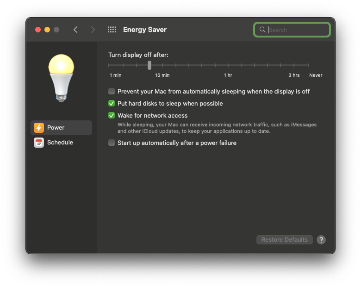Click the light bulb Energy Saver image
361x288 pixels.
point(61,78)
